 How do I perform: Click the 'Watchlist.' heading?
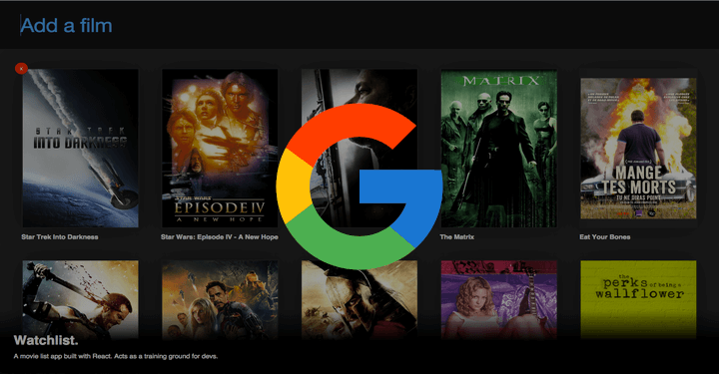coord(46,340)
